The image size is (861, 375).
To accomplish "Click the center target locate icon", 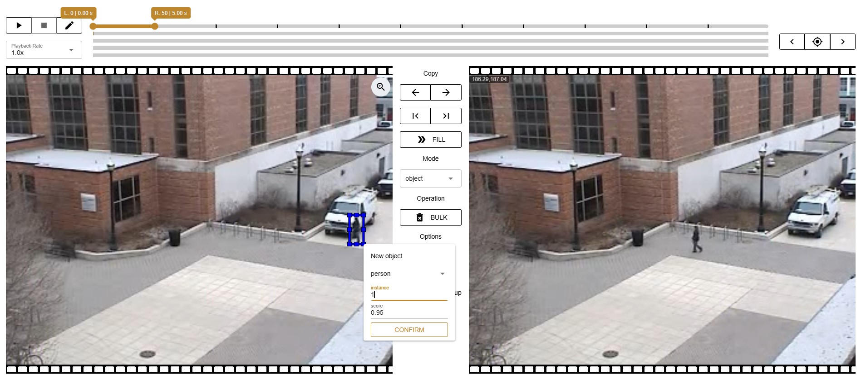I will 817,42.
